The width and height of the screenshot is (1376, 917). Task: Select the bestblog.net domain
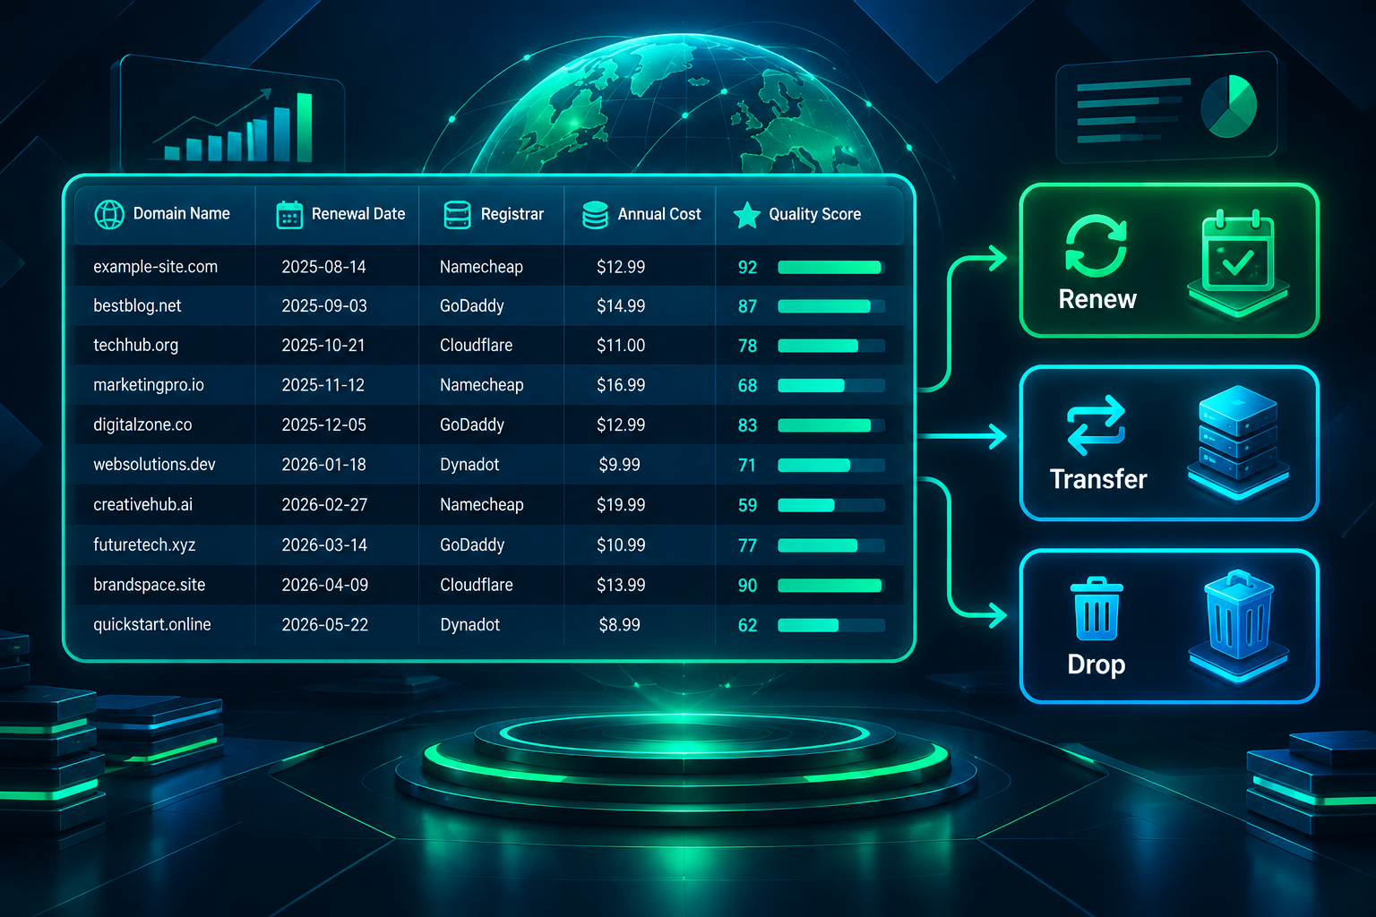pyautogui.click(x=137, y=306)
